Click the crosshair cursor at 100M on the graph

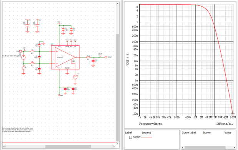pos(233,113)
